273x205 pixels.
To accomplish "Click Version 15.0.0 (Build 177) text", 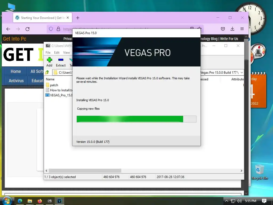I will (93, 142).
